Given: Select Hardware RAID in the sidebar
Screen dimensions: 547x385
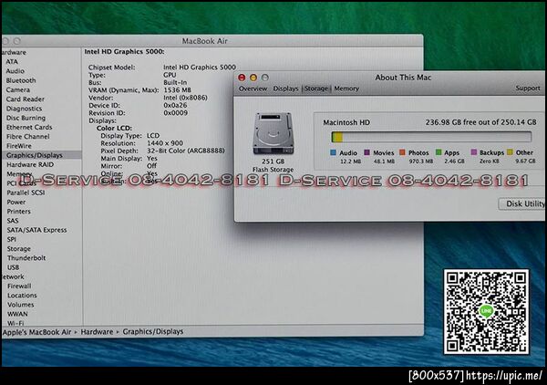Looking at the screenshot, I should [30, 164].
